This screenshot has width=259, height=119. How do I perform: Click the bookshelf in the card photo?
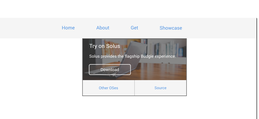click(167, 48)
